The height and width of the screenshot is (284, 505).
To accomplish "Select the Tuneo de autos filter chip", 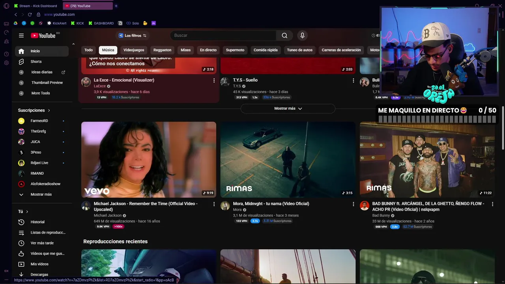I will coord(300,50).
